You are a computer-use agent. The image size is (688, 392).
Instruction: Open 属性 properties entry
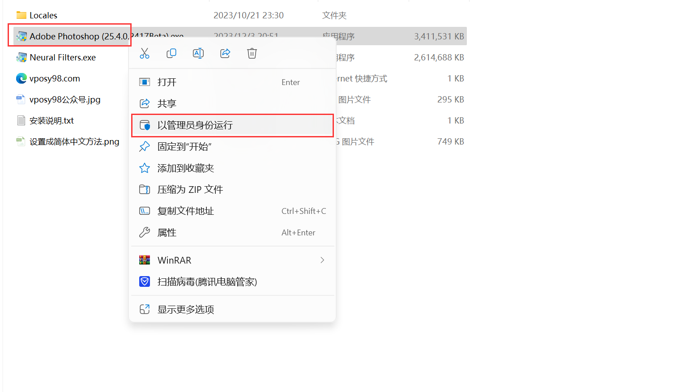[167, 233]
